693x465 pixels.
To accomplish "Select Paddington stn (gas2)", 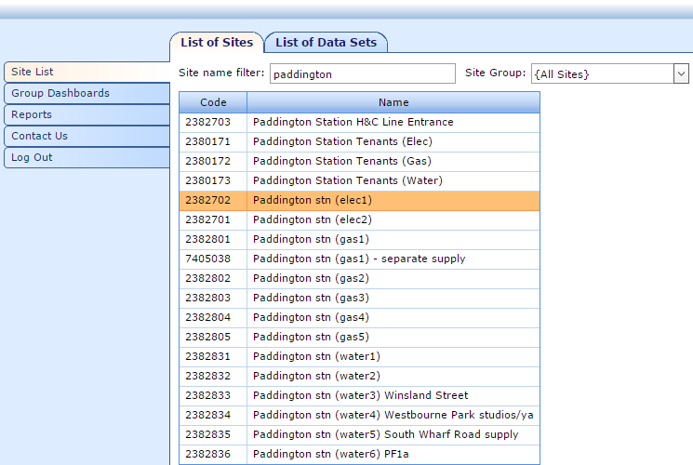I will [359, 278].
